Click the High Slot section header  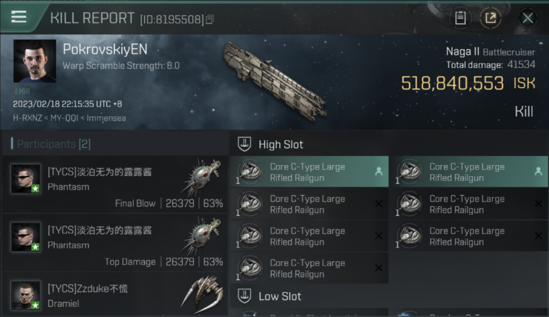point(281,145)
